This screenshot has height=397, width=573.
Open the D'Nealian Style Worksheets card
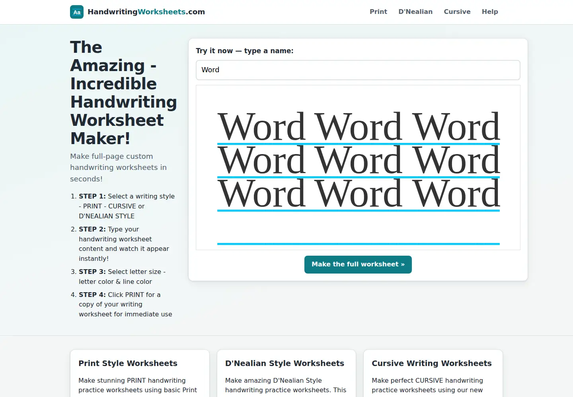coord(286,373)
